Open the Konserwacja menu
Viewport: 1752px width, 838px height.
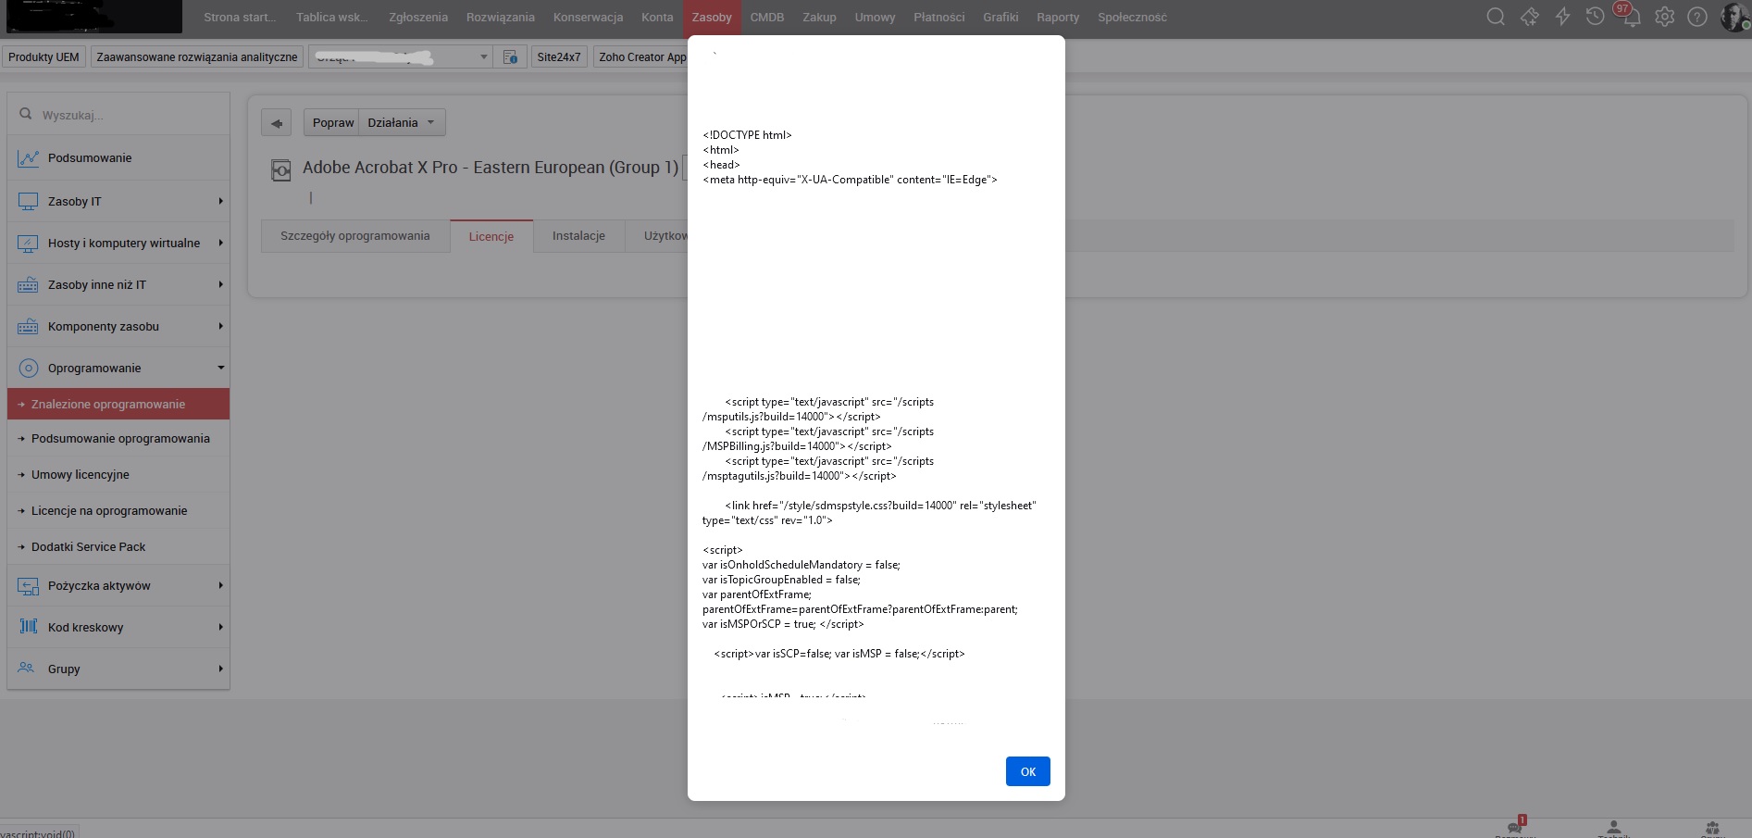(x=588, y=18)
